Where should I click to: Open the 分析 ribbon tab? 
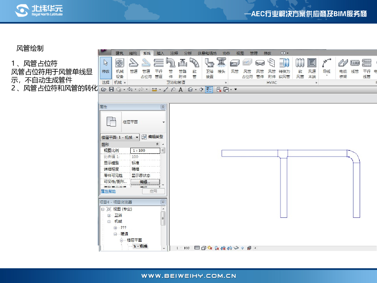[188, 53]
